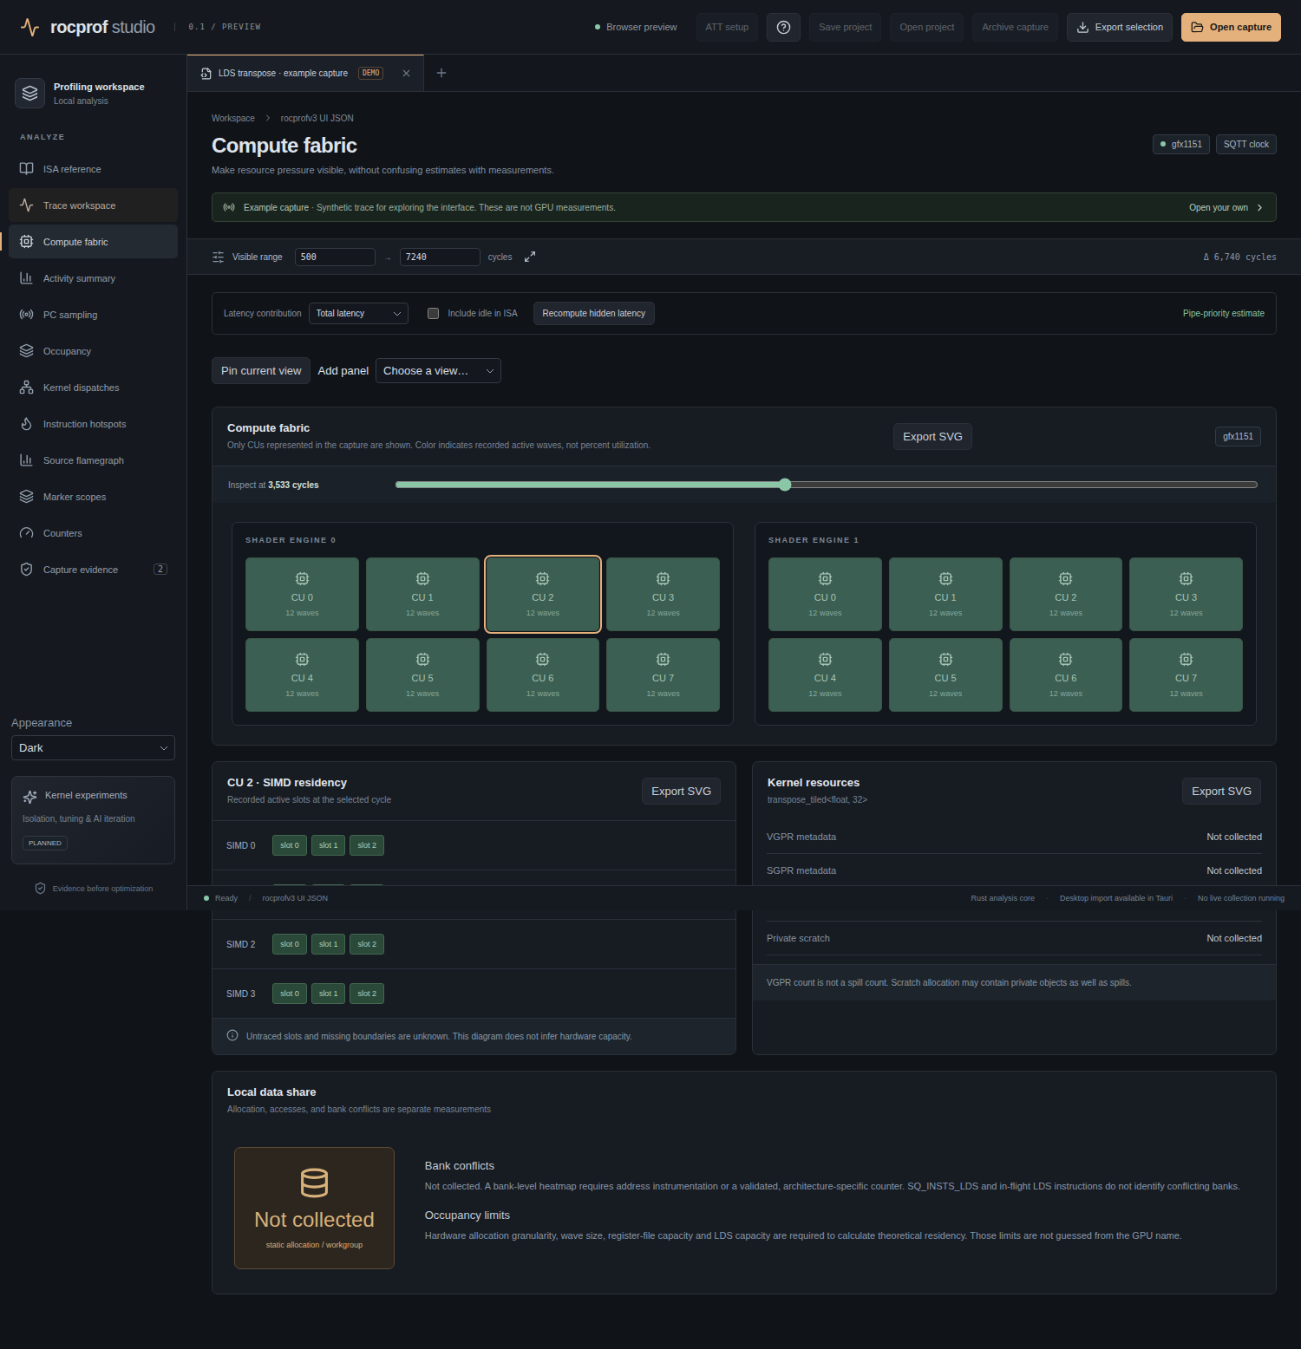Click the Instruction hotspots flame icon
Image resolution: width=1301 pixels, height=1349 pixels.
27,424
